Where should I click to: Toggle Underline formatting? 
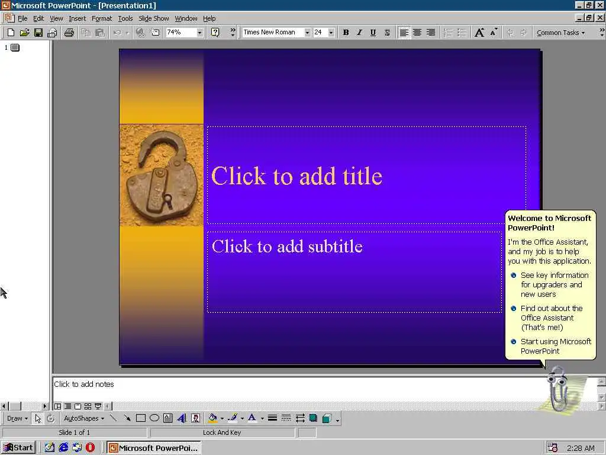click(x=373, y=33)
